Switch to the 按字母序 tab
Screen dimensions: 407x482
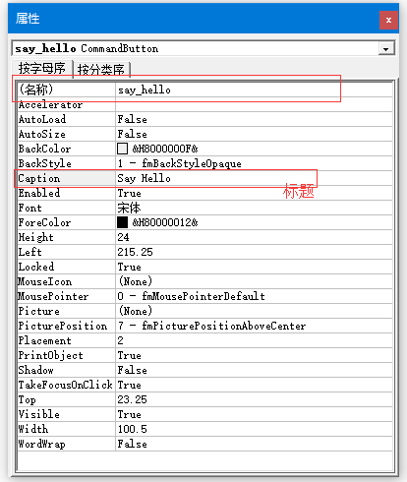pos(42,69)
